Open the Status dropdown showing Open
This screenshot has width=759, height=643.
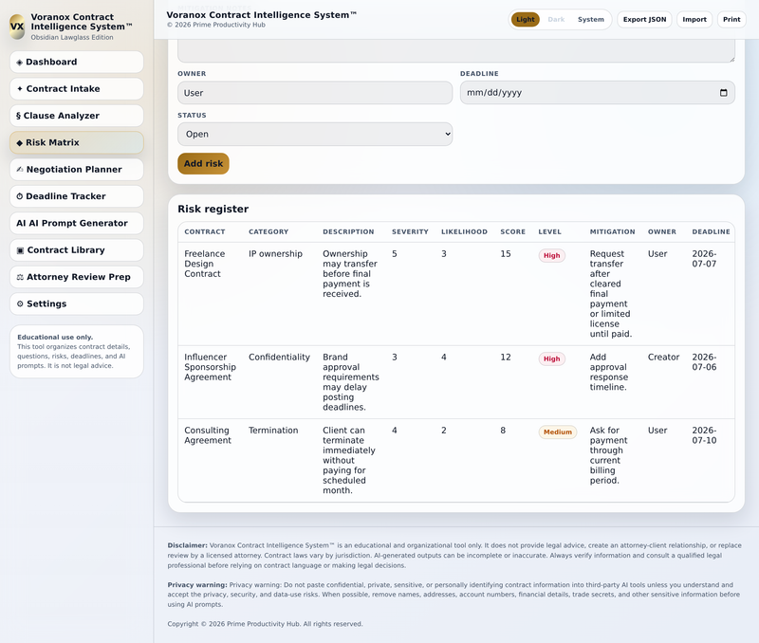pyautogui.click(x=315, y=135)
